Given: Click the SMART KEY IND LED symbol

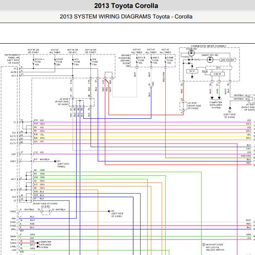Looking at the screenshot, I should tap(210, 60).
